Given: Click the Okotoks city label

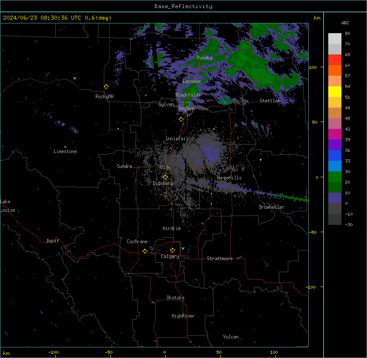Looking at the screenshot, I should click(x=175, y=298).
